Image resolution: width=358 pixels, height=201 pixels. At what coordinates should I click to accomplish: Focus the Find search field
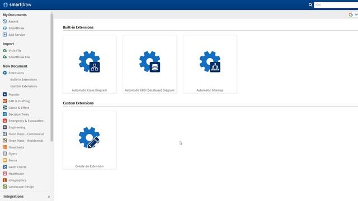click(x=336, y=5)
